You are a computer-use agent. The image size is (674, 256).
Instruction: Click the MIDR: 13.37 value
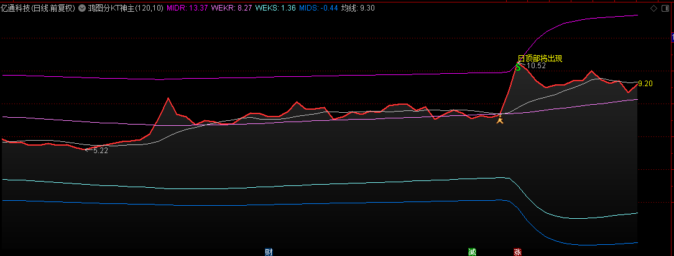pos(187,8)
